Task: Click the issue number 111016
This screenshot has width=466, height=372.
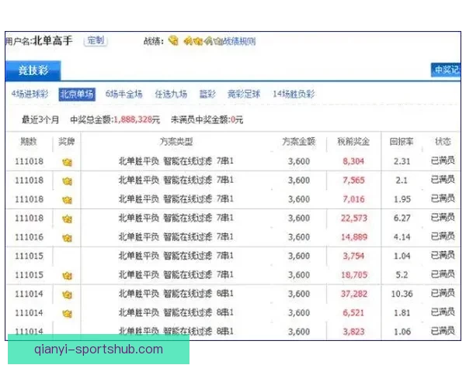Action: (x=29, y=237)
